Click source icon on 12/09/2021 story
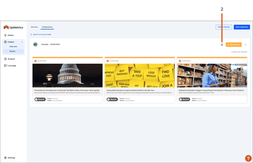Image resolution: width=253 pixels, height=163 pixels. (x=180, y=61)
